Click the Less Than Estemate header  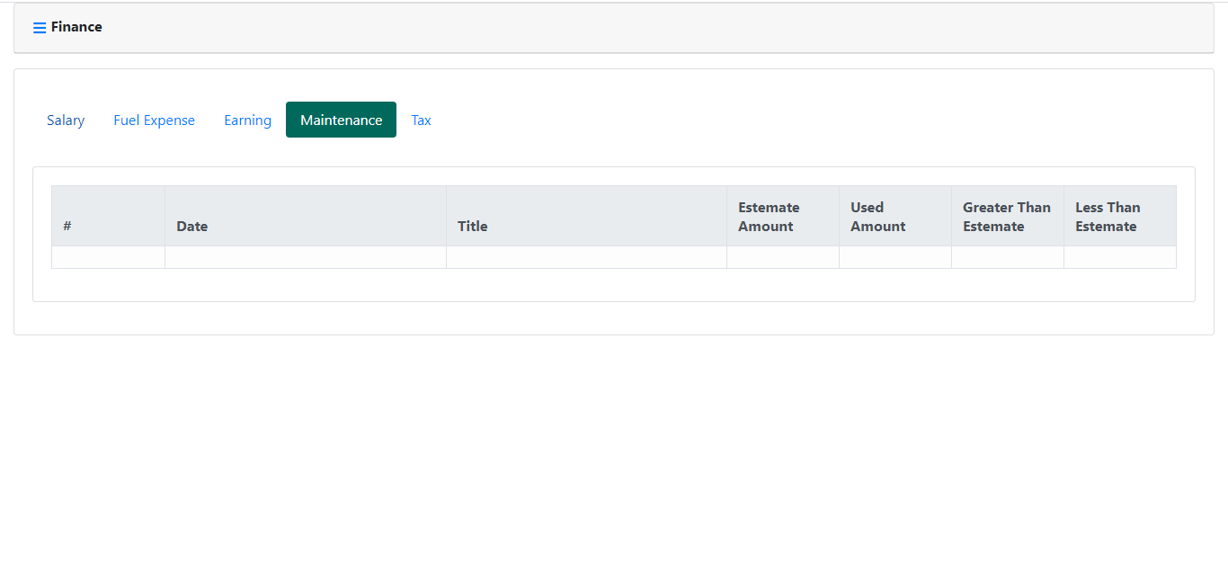(1120, 216)
